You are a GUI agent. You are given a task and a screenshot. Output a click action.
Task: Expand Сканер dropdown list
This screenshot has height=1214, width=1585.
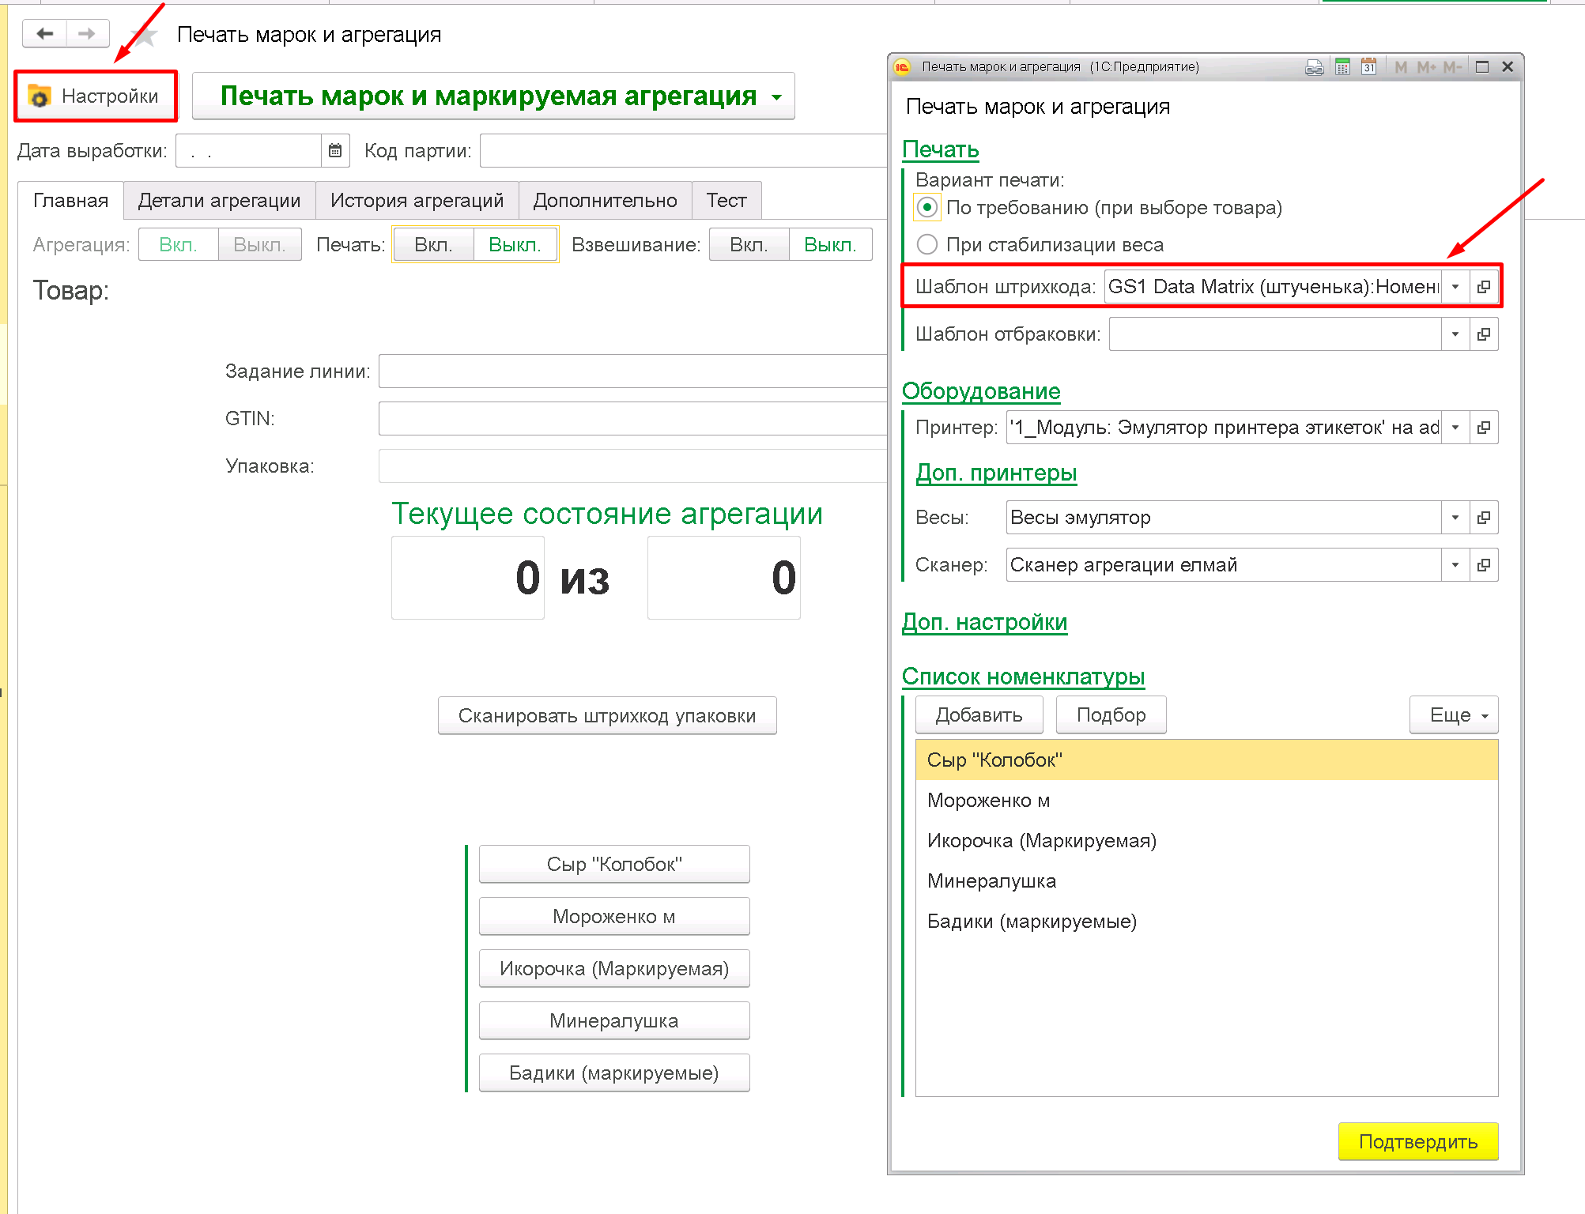coord(1455,564)
